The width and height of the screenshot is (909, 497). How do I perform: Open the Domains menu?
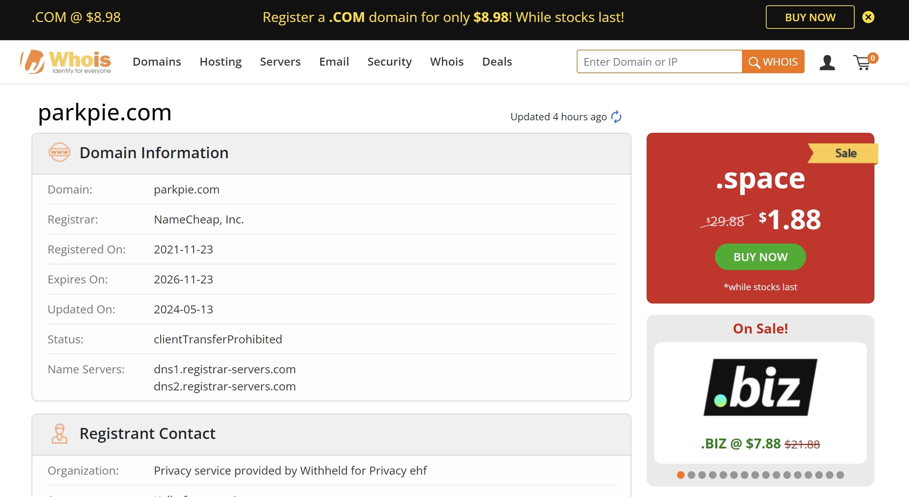point(157,61)
